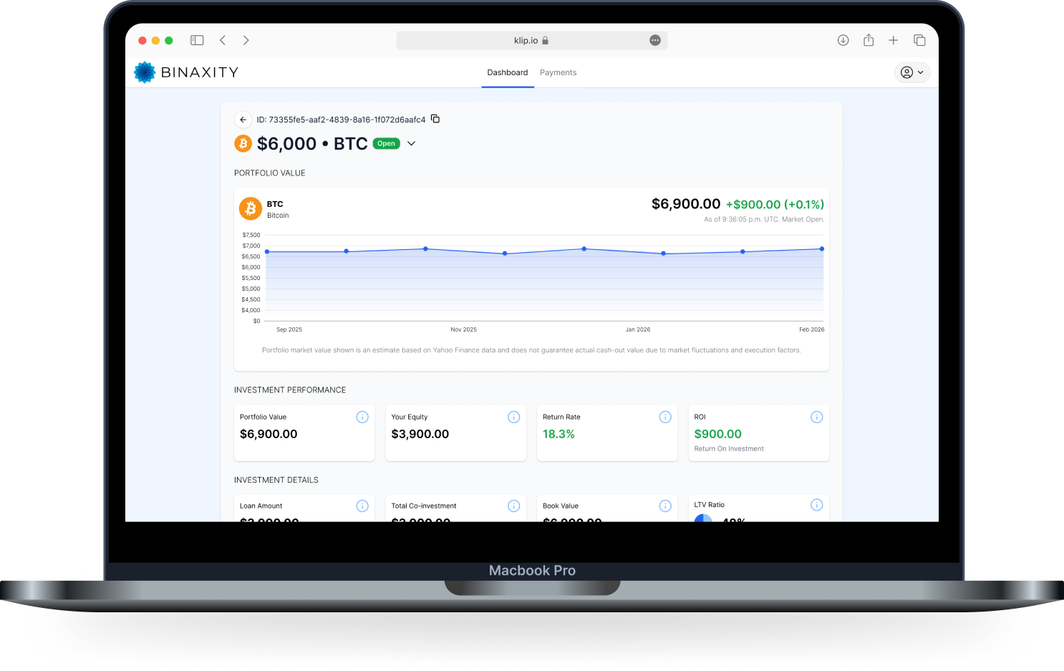Viewport: 1064px width, 671px height.
Task: Open the Safari sidebar toggle icon
Action: tap(197, 40)
